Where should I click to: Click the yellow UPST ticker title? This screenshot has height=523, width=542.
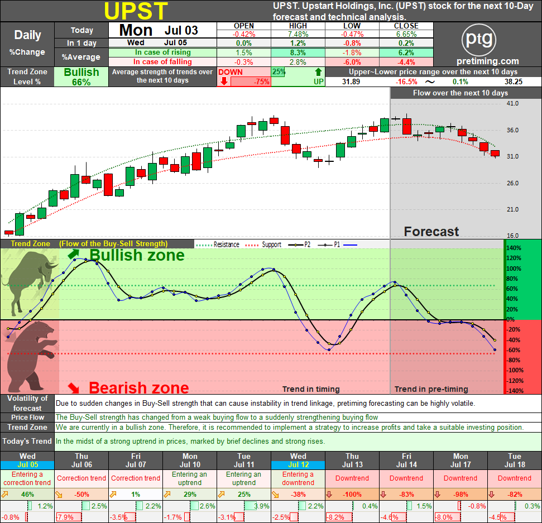coord(136,11)
